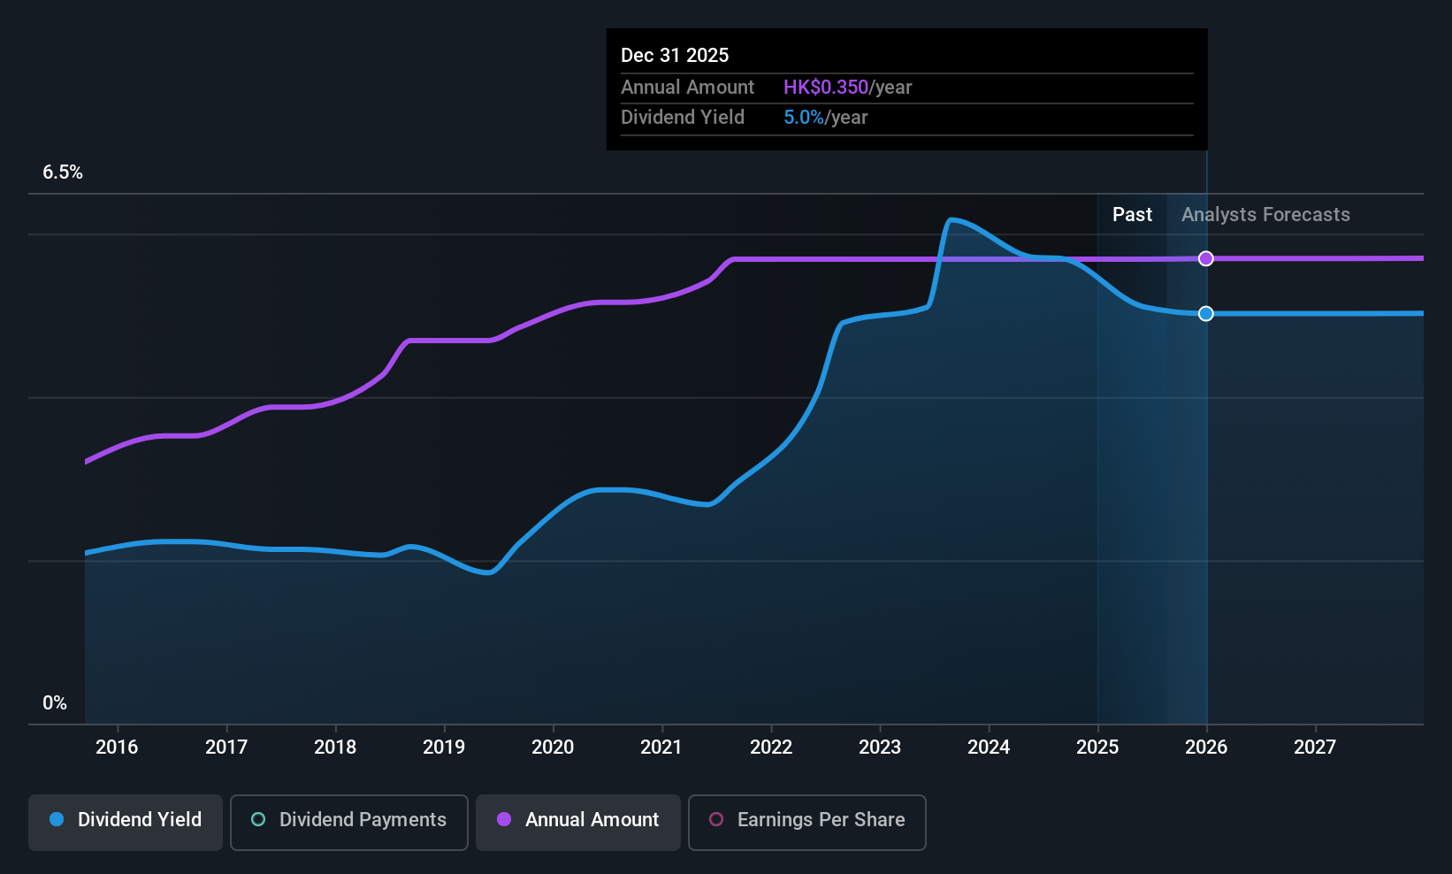Click the Dec 31 2025 tooltip date
Viewport: 1452px width, 874px height.
pyautogui.click(x=675, y=56)
